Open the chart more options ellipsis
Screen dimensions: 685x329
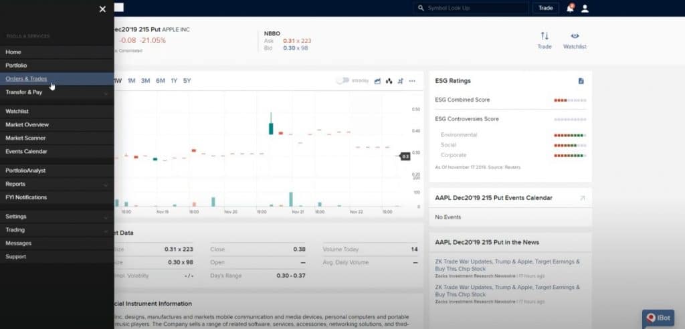[412, 82]
